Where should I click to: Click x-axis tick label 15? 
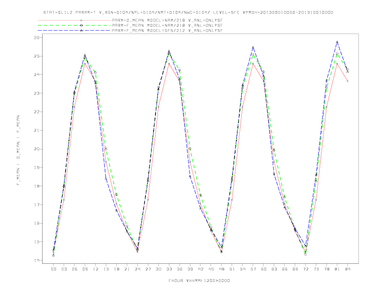[106, 269]
